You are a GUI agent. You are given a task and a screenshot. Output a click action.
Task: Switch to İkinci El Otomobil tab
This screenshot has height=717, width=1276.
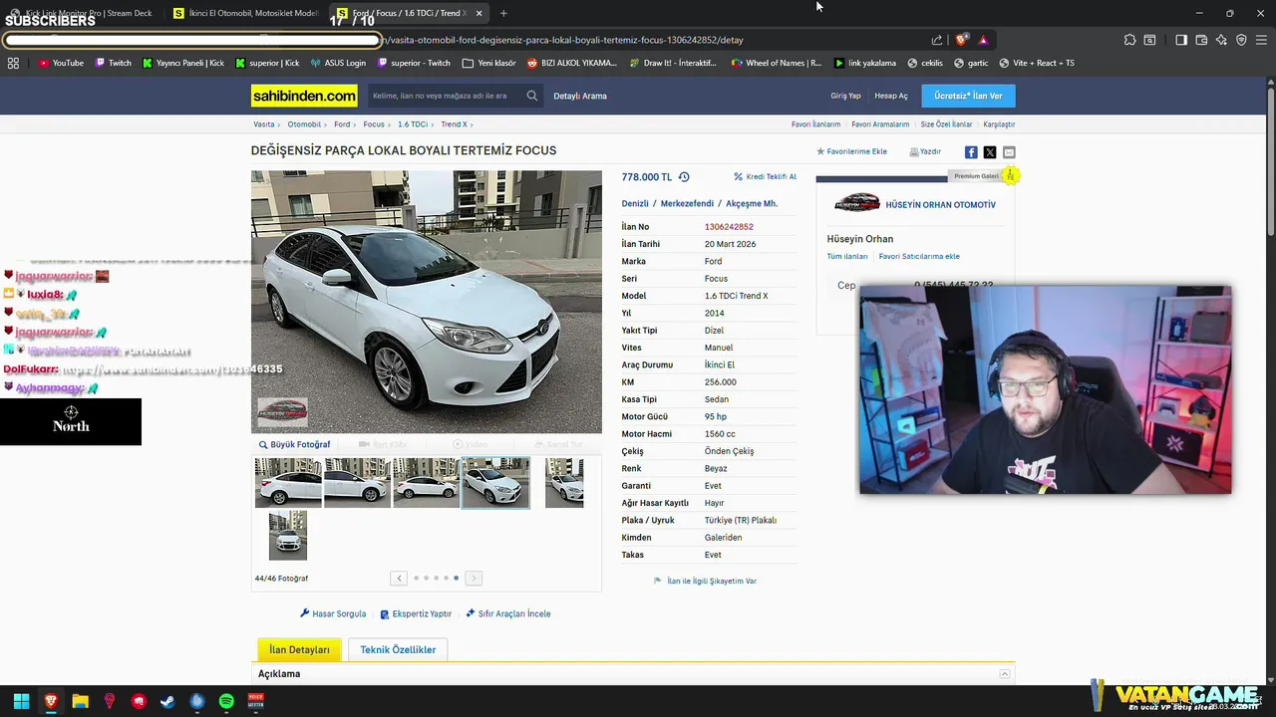(246, 13)
